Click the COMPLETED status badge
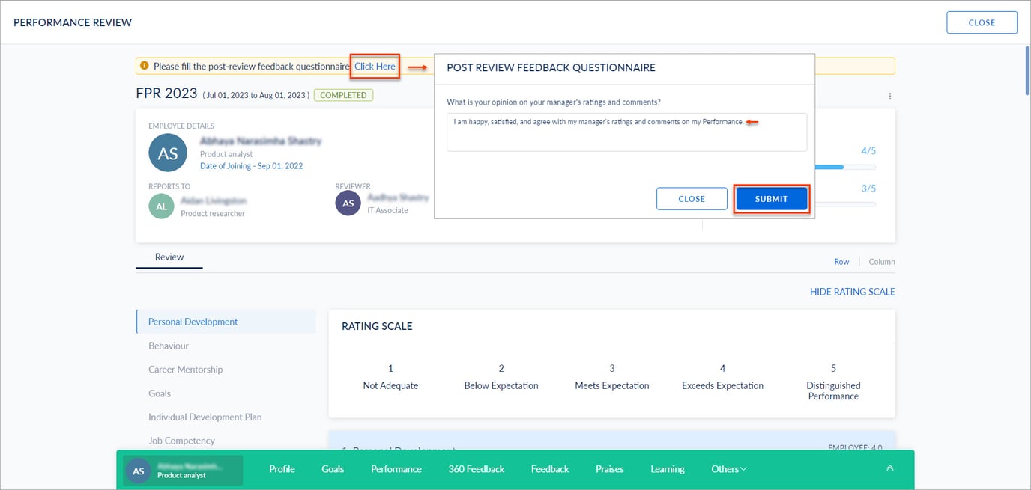1031x490 pixels. point(343,95)
